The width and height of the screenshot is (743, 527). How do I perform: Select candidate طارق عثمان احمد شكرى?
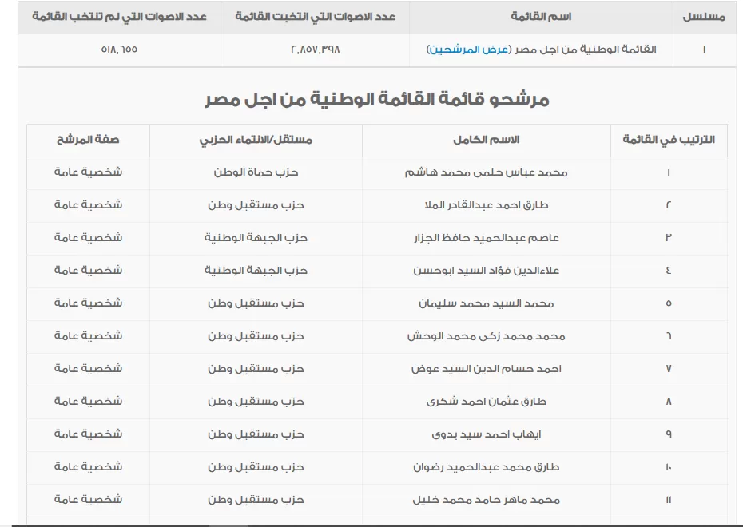[486, 402]
